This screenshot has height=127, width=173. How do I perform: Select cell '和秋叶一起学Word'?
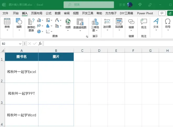pos(21,115)
